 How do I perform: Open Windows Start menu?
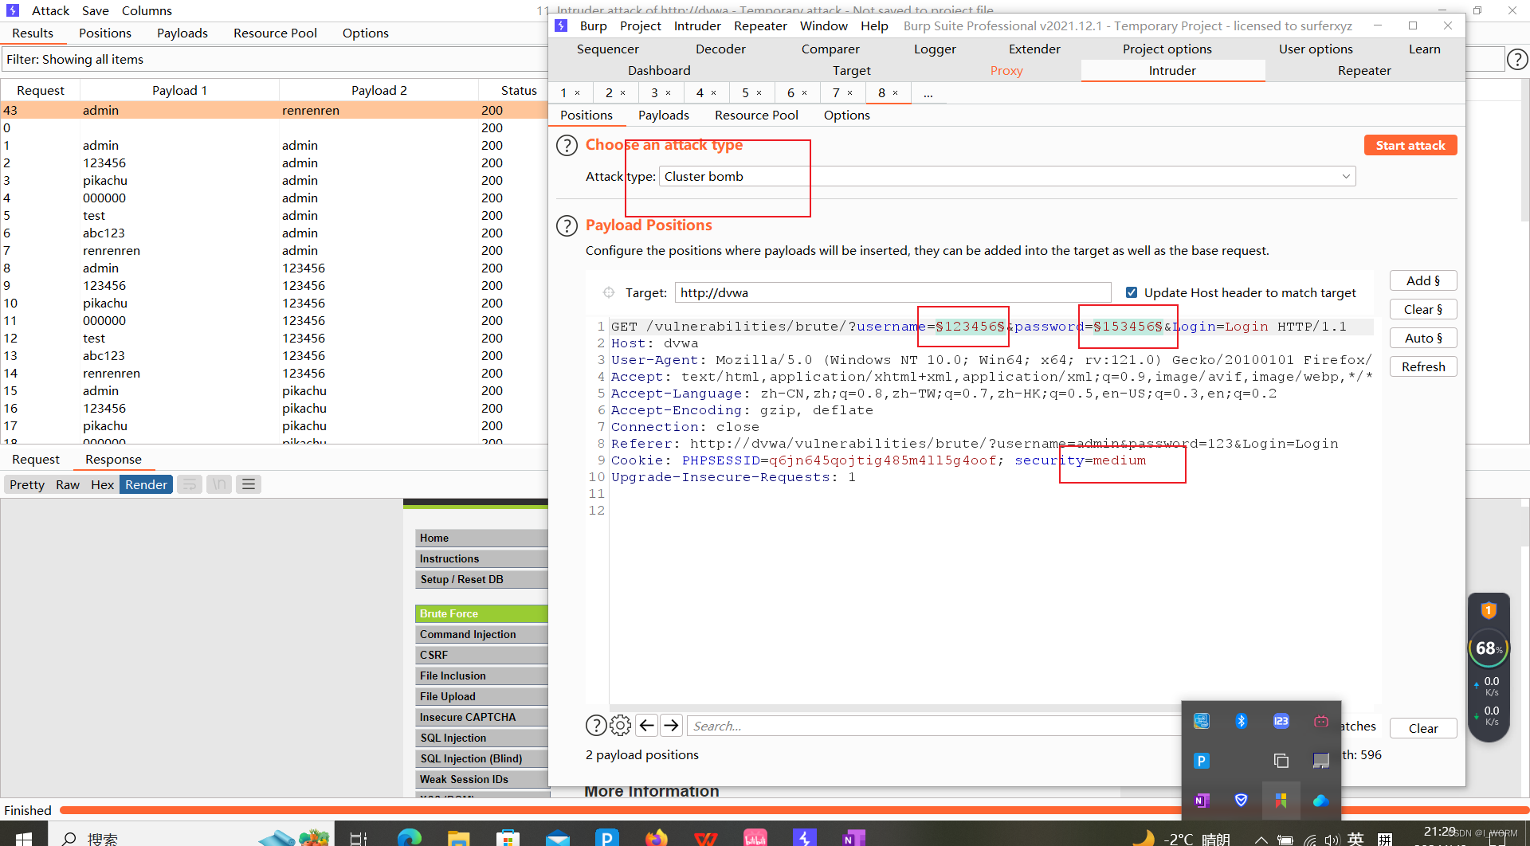pos(23,836)
